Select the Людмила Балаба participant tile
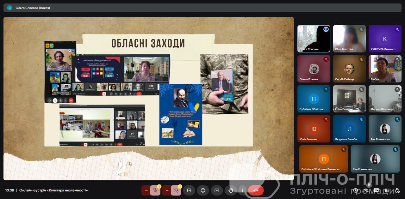This screenshot has height=199, width=405. click(349, 129)
